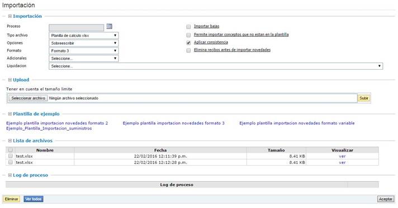
Task: Click the Lista de archivos section title
Action: [32, 141]
